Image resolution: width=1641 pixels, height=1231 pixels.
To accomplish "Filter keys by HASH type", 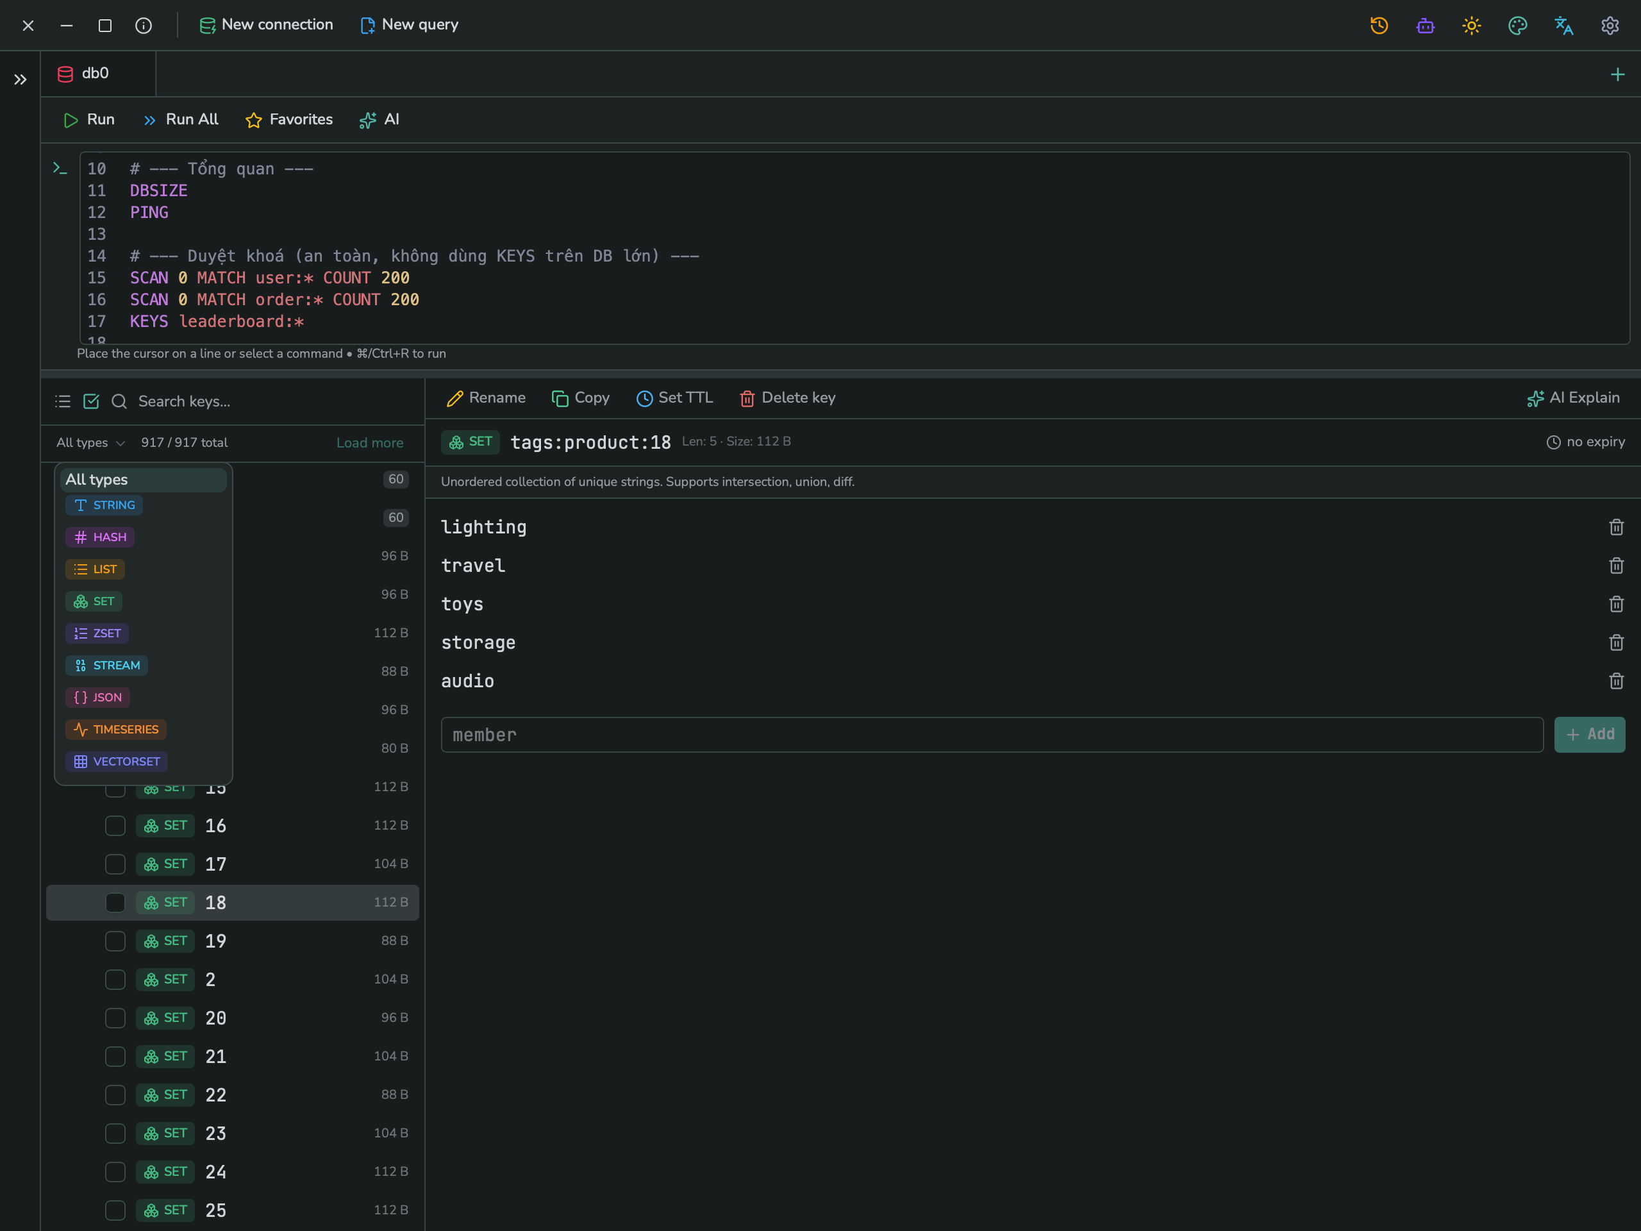I will coord(99,537).
